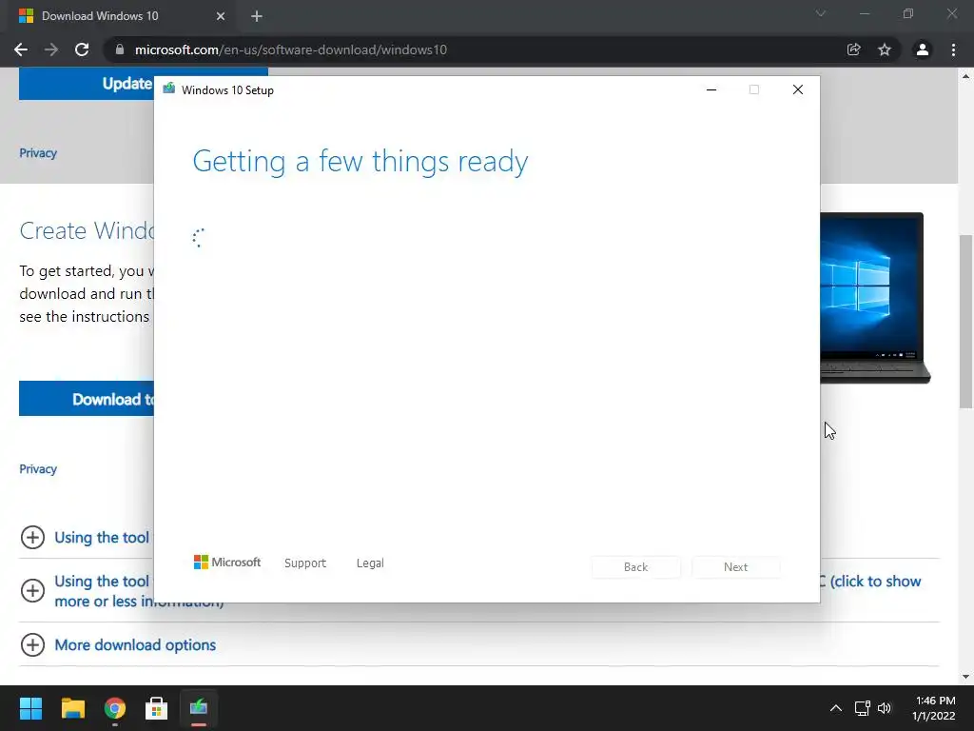View site info via the padlock icon
The image size is (974, 731).
120,49
